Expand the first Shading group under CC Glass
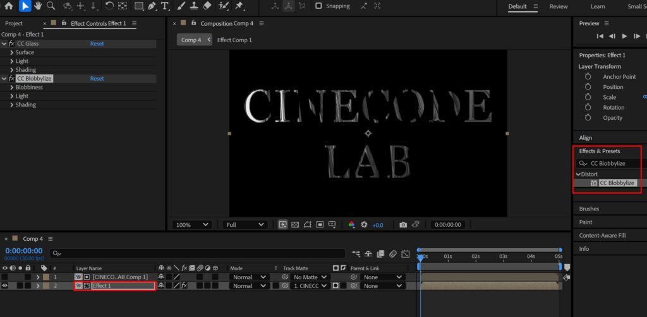Viewport: 647px width, 317px height. click(x=11, y=70)
